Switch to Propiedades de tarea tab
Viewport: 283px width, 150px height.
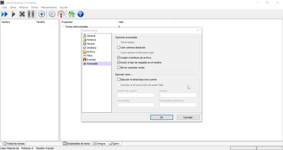(x=76, y=144)
